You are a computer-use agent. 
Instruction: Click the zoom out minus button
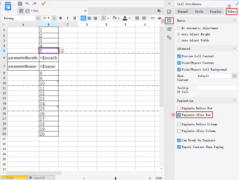click(x=84, y=178)
